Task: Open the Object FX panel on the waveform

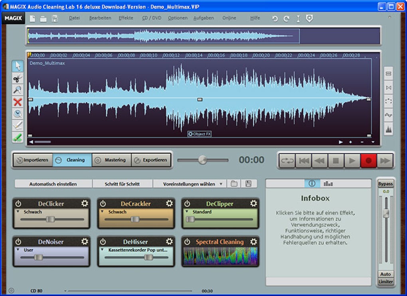Action: click(x=200, y=134)
